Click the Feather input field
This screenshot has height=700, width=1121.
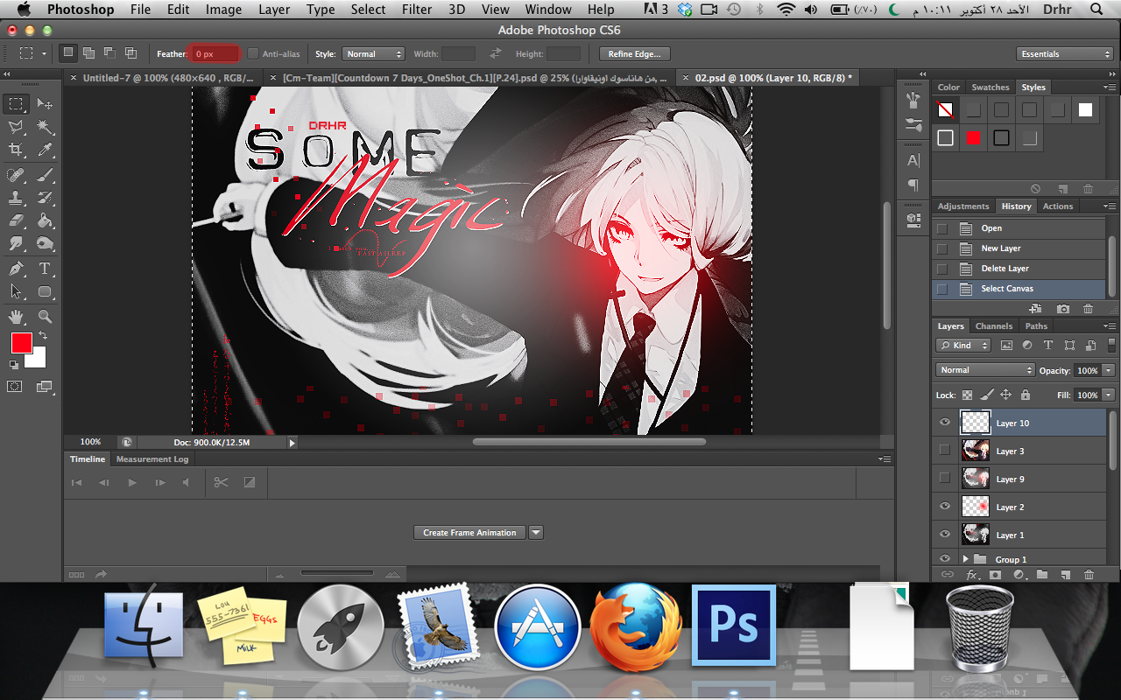215,54
